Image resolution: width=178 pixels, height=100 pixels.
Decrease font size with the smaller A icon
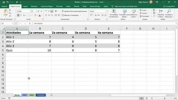41,11
